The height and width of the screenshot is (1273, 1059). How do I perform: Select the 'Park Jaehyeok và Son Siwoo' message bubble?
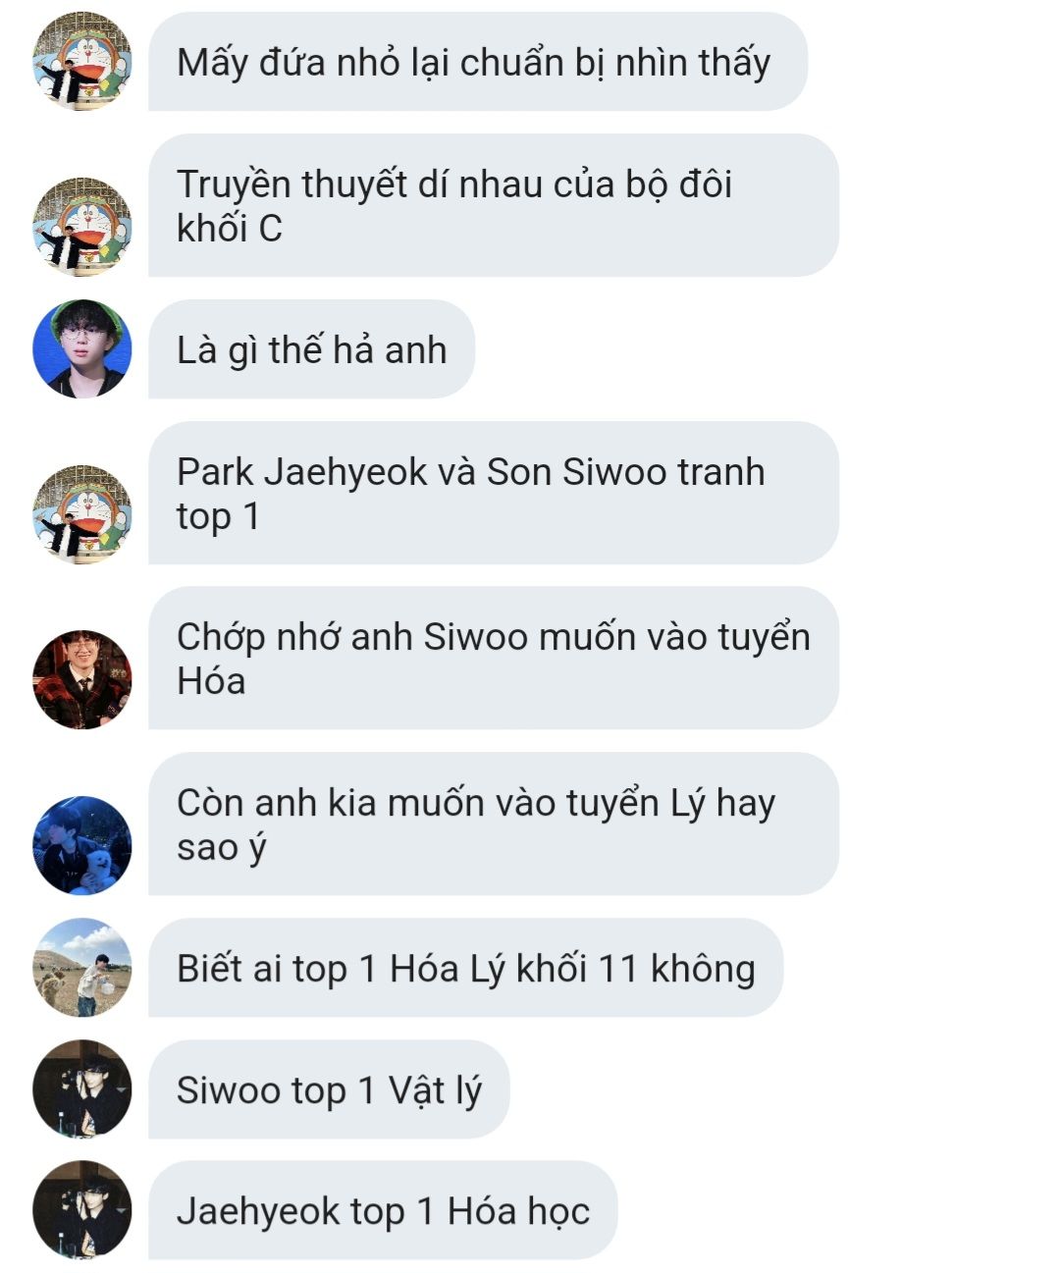(494, 493)
